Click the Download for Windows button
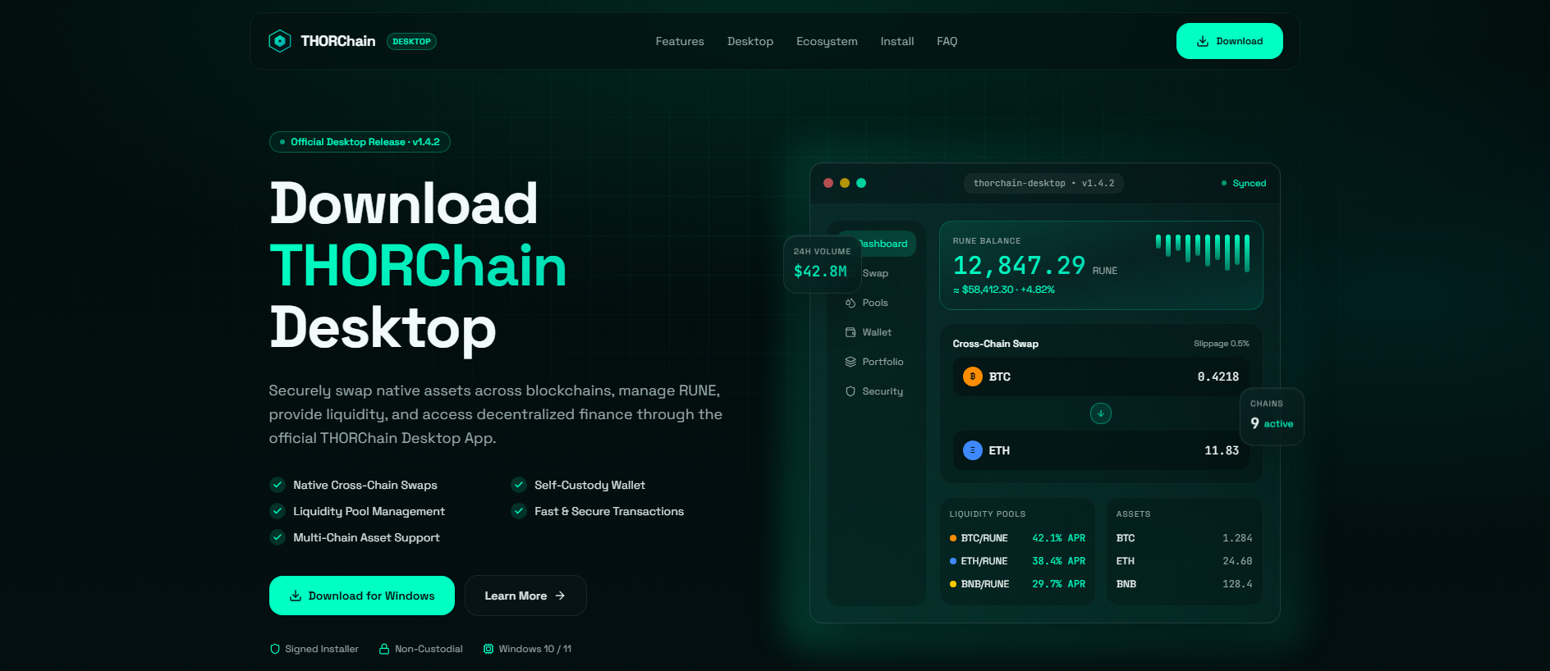Image resolution: width=1550 pixels, height=671 pixels. pos(362,596)
